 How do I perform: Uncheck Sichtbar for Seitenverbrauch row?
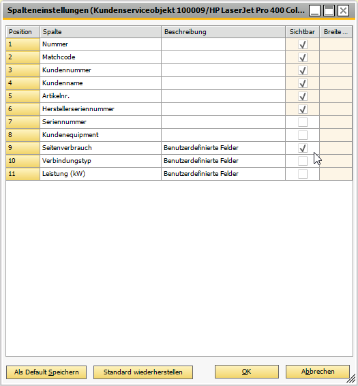point(303,148)
